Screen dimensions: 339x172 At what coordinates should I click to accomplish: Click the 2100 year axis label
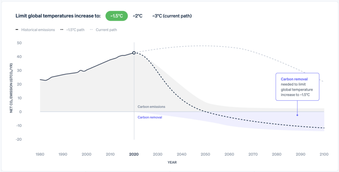(x=324, y=154)
